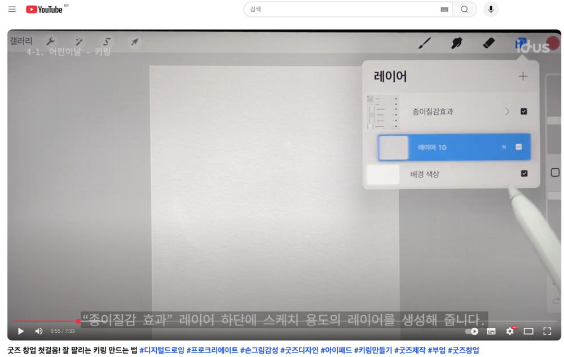Open video quality settings gear

point(510,331)
